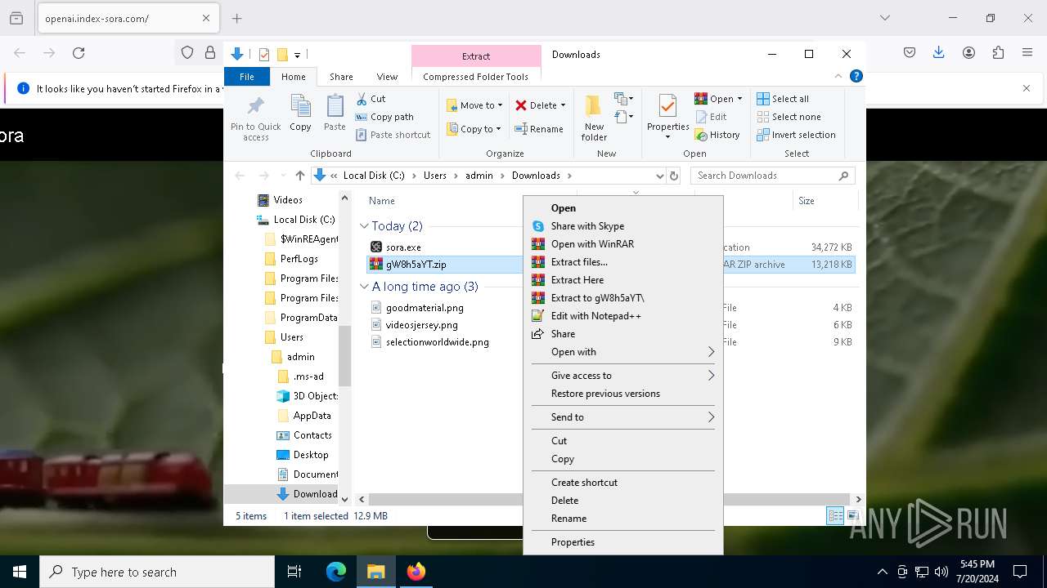1047x588 pixels.
Task: Click Invert selection in ribbon
Action: click(796, 135)
